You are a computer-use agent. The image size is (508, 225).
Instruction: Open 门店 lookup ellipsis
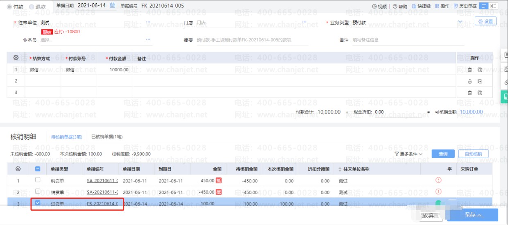click(x=304, y=22)
